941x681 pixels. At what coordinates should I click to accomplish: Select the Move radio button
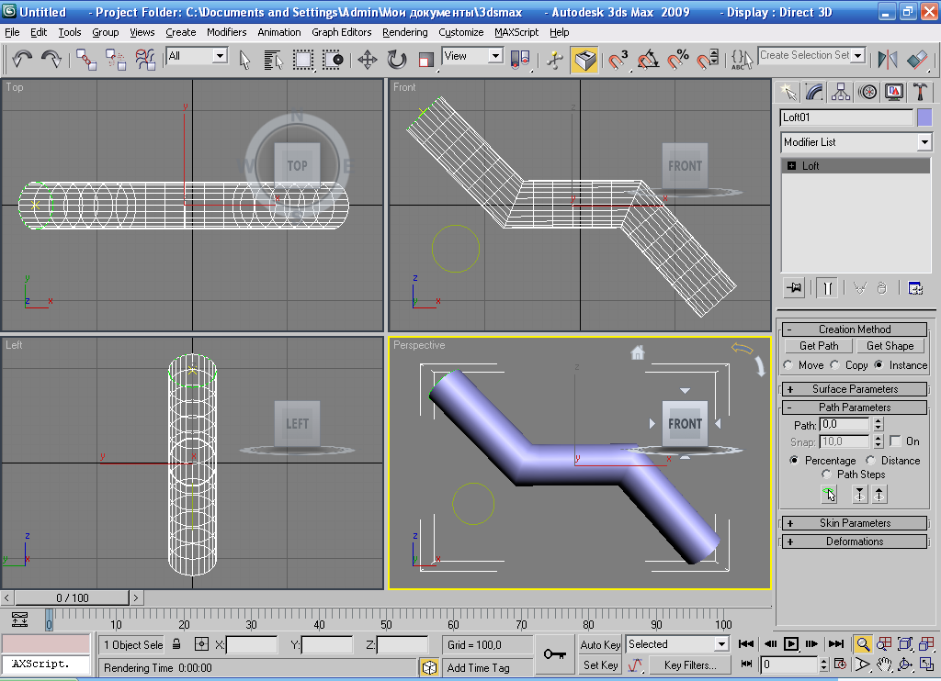(788, 365)
